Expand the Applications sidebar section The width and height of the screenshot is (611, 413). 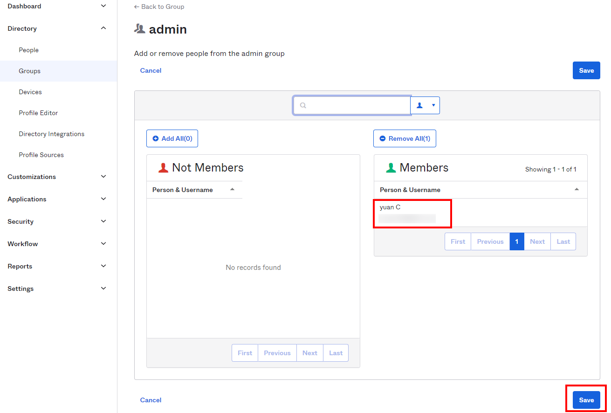(x=103, y=199)
